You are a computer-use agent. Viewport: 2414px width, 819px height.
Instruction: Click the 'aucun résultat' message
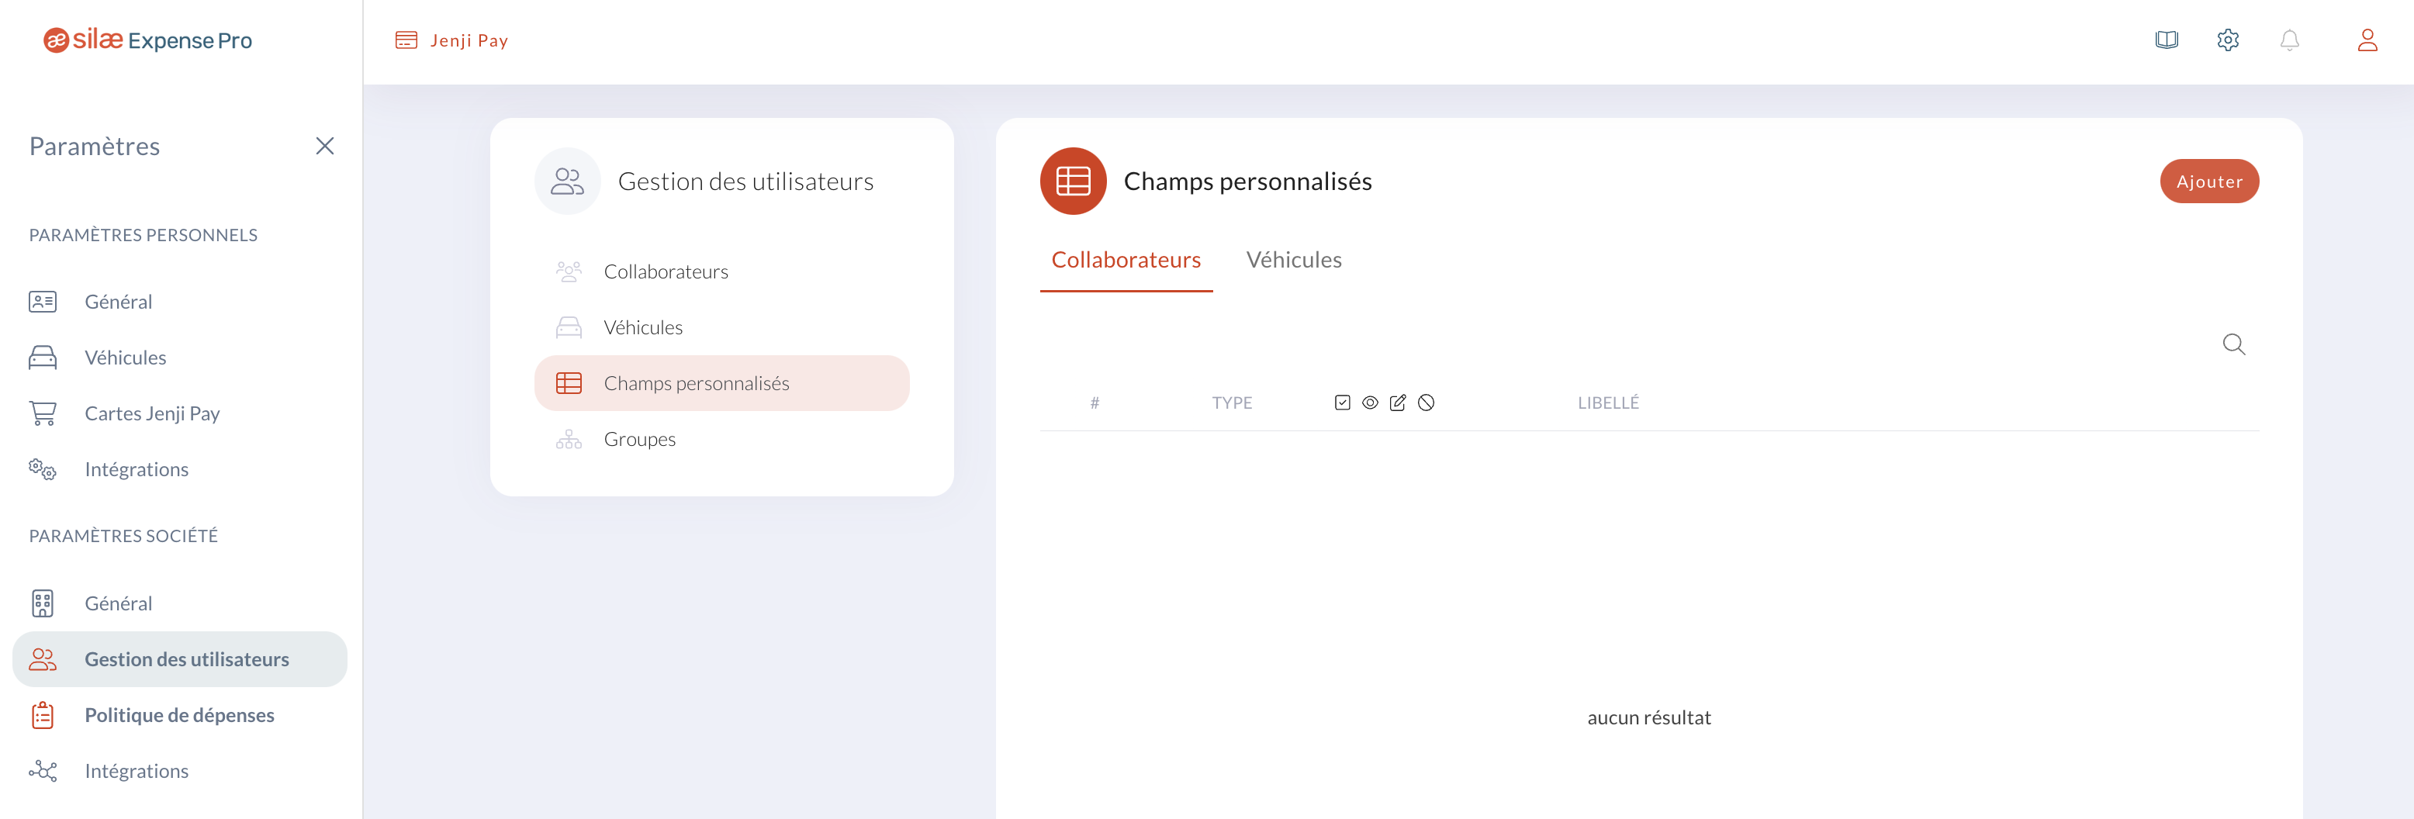point(1648,718)
